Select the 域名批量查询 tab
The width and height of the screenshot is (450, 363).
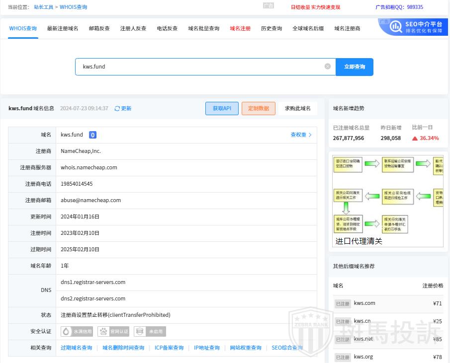203,28
